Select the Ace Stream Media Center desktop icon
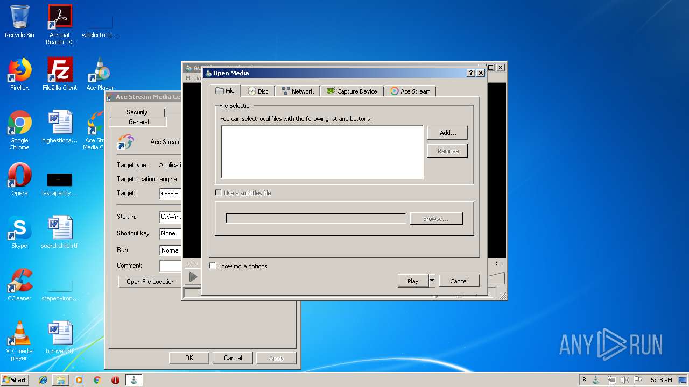This screenshot has width=689, height=387. [x=94, y=130]
